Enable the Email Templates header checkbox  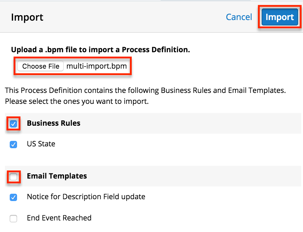tap(13, 177)
